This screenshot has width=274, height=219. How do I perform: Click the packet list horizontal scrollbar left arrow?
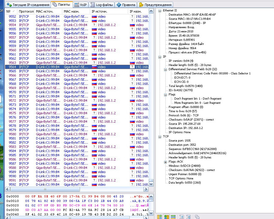click(8, 189)
